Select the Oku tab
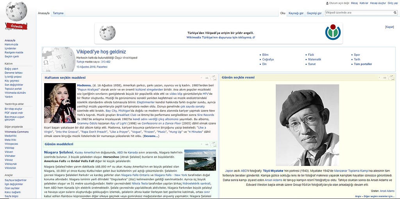 283,13
